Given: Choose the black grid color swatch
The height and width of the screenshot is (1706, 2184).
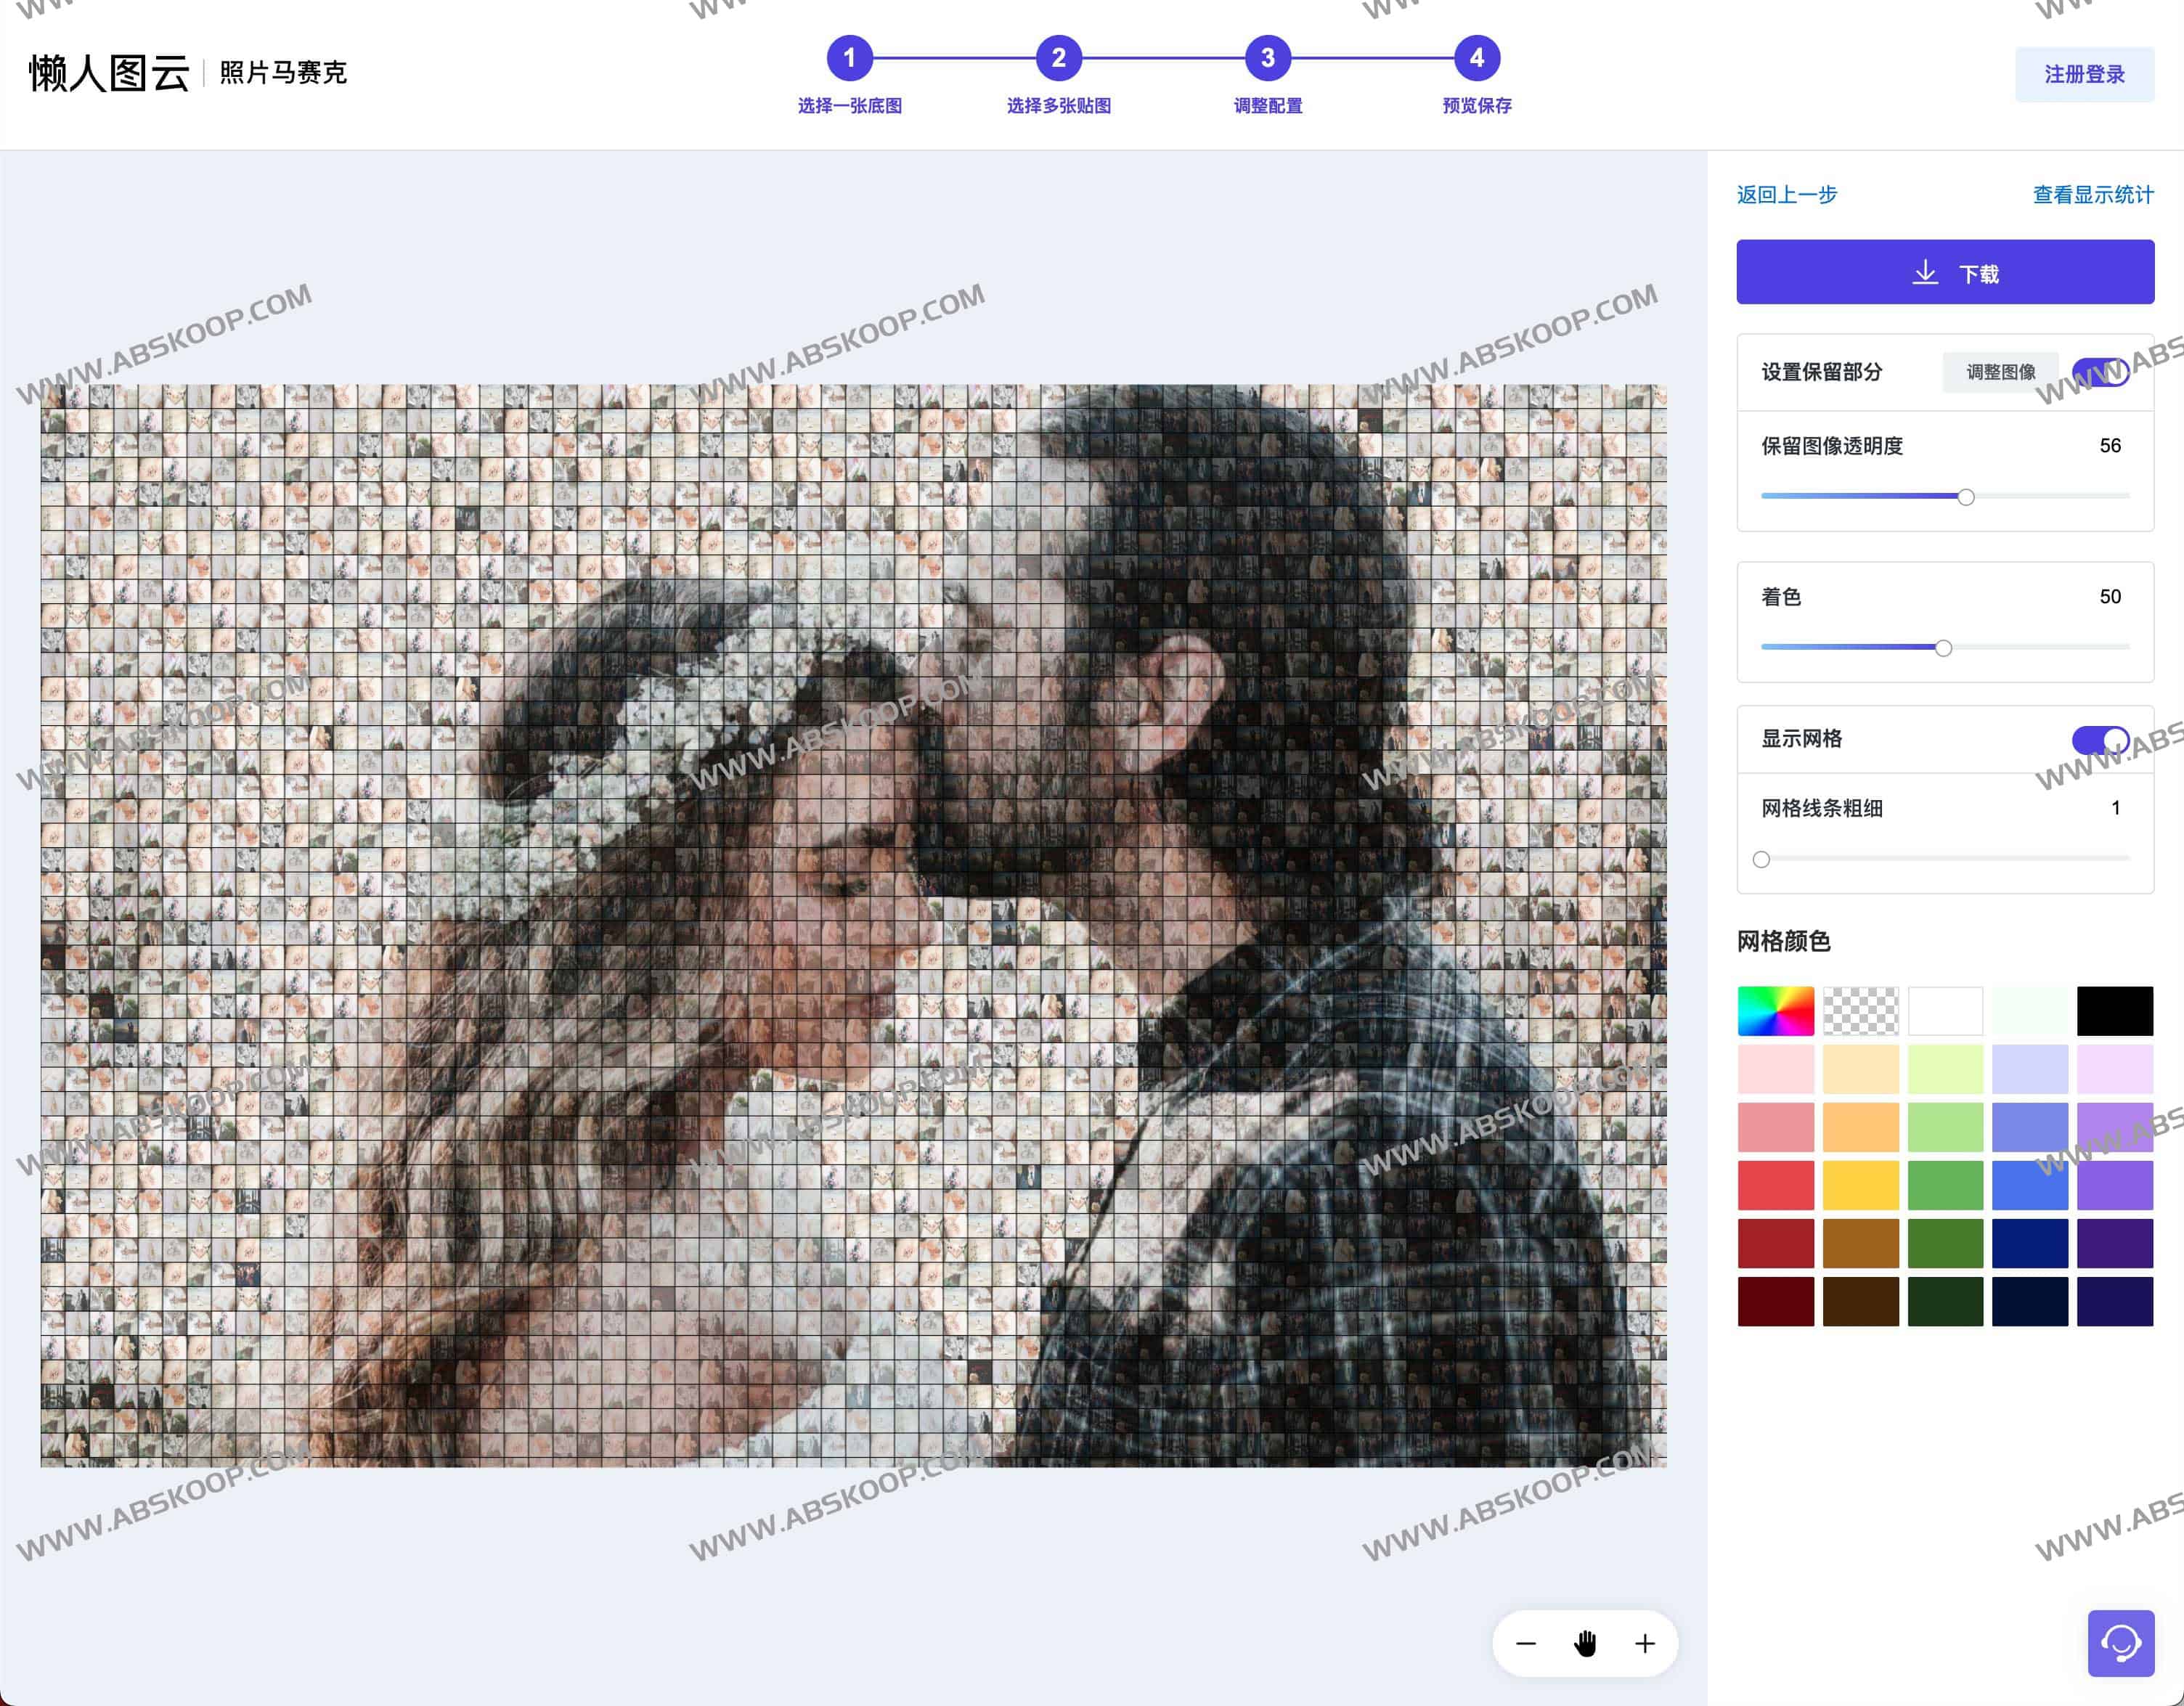Looking at the screenshot, I should (x=2114, y=1011).
